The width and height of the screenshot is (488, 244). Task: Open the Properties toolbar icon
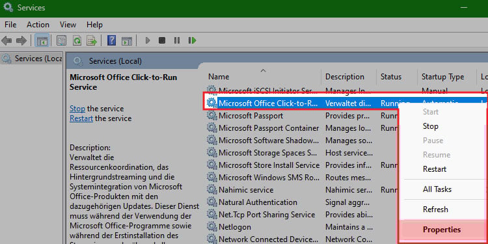coord(61,40)
